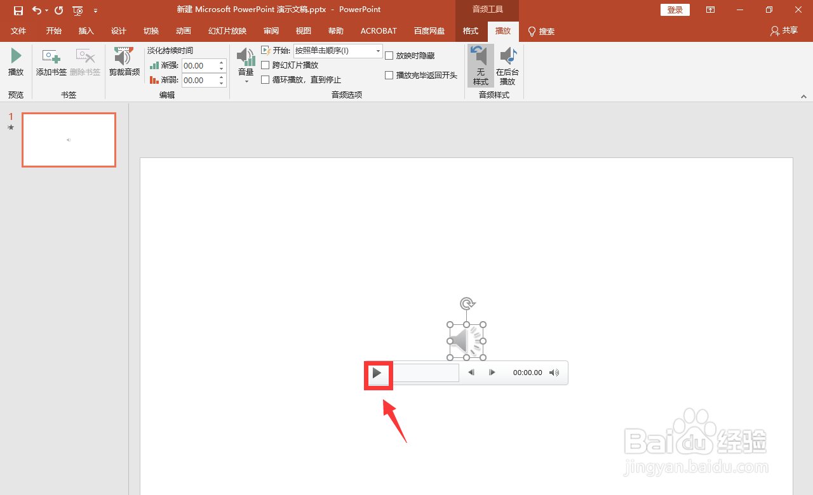
Task: Switch to the Help (帮助) tab
Action: [x=336, y=31]
